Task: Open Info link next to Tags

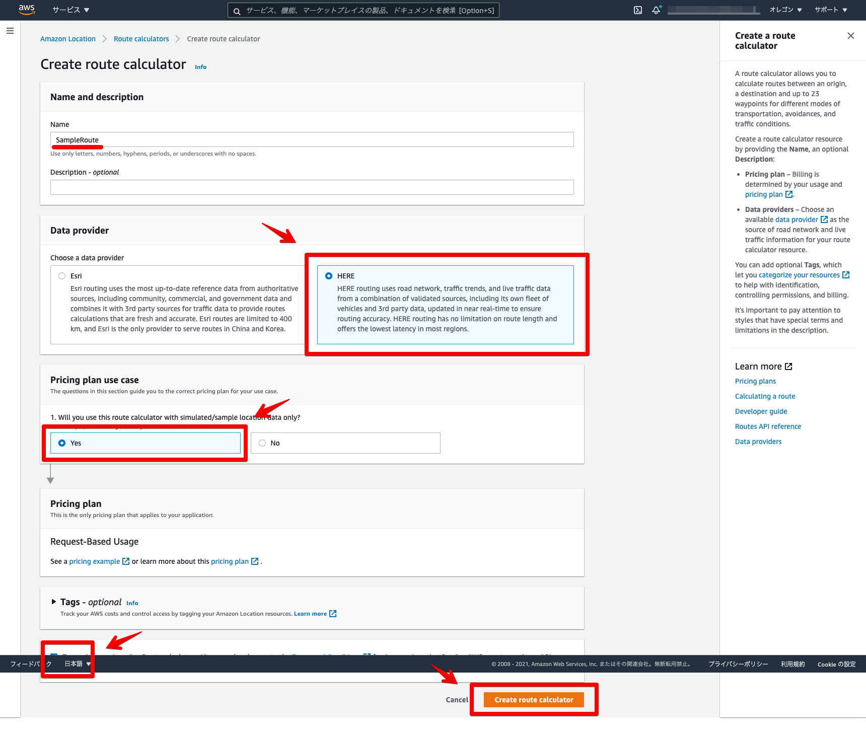Action: 132,603
